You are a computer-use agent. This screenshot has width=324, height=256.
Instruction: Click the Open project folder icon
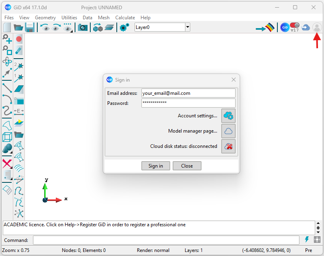(18, 27)
